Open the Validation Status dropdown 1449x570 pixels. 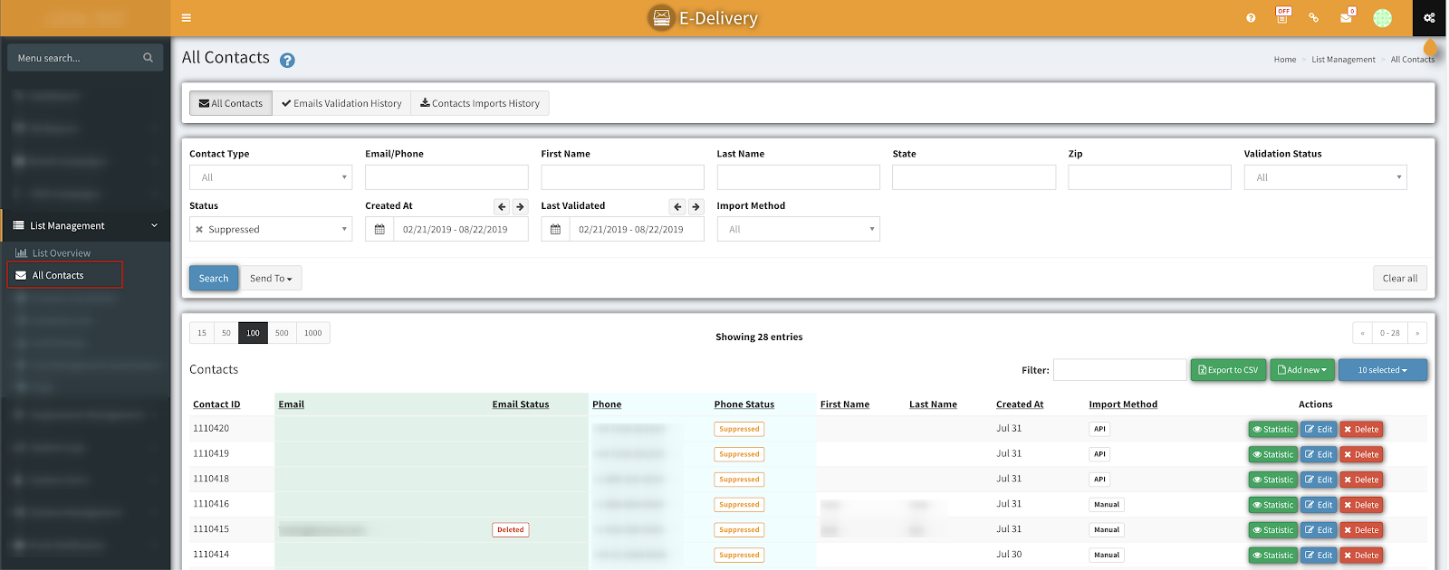pos(1326,177)
